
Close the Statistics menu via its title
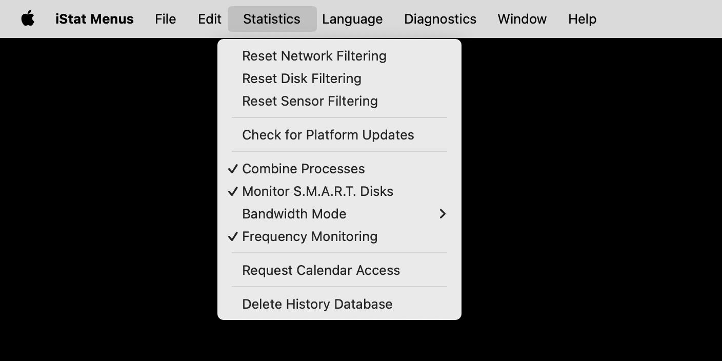[272, 19]
